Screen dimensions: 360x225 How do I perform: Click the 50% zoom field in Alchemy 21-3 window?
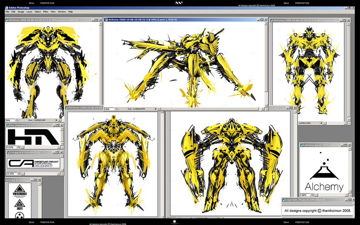(x=109, y=109)
